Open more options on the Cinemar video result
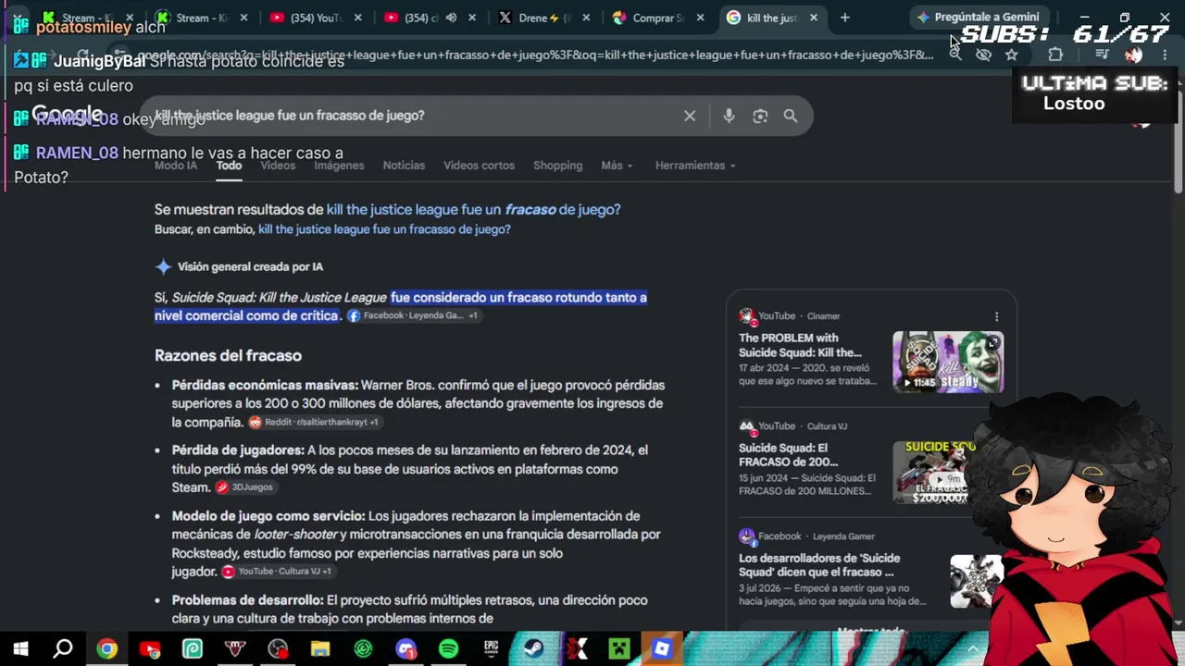Image resolution: width=1185 pixels, height=666 pixels. pos(996,316)
